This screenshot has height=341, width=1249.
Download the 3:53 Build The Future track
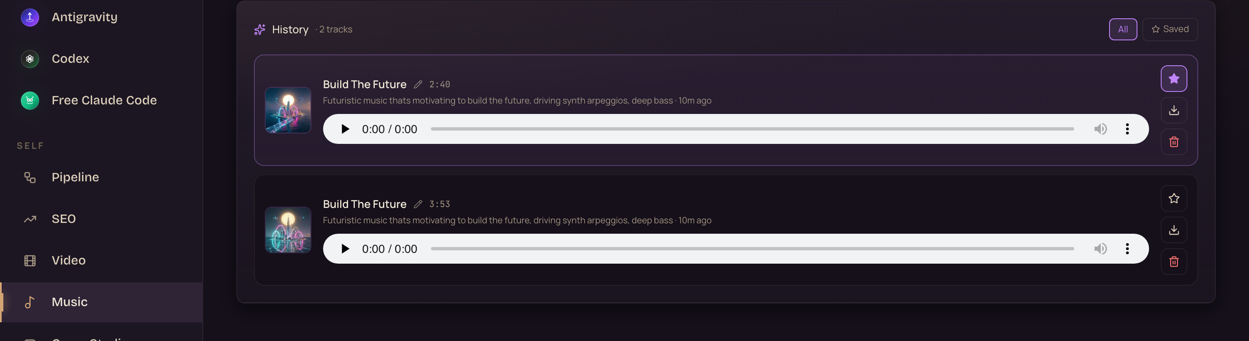tap(1173, 230)
